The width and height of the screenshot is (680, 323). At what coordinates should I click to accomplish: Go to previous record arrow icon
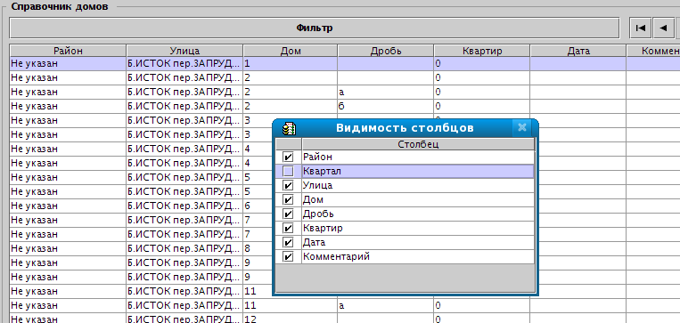[x=664, y=28]
